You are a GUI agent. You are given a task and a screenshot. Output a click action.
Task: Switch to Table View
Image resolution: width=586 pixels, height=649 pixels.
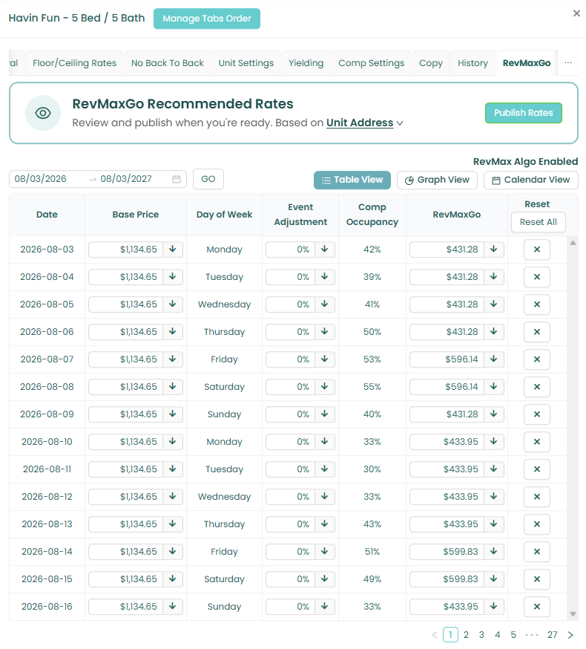pyautogui.click(x=352, y=180)
